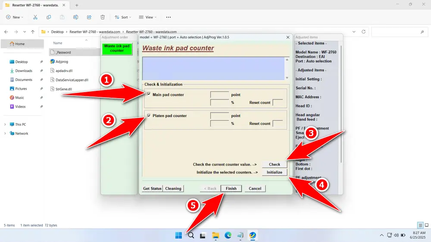
Task: Click the battery icon in system tray
Action: [x=403, y=235]
